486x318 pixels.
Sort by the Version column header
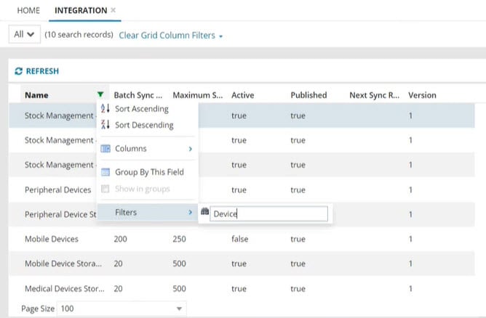422,95
